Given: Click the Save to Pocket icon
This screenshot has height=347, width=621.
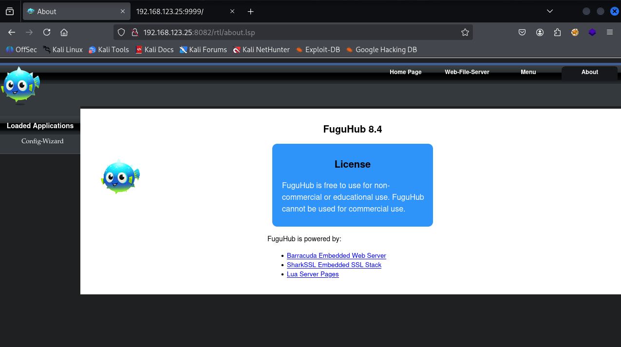Looking at the screenshot, I should click(522, 32).
